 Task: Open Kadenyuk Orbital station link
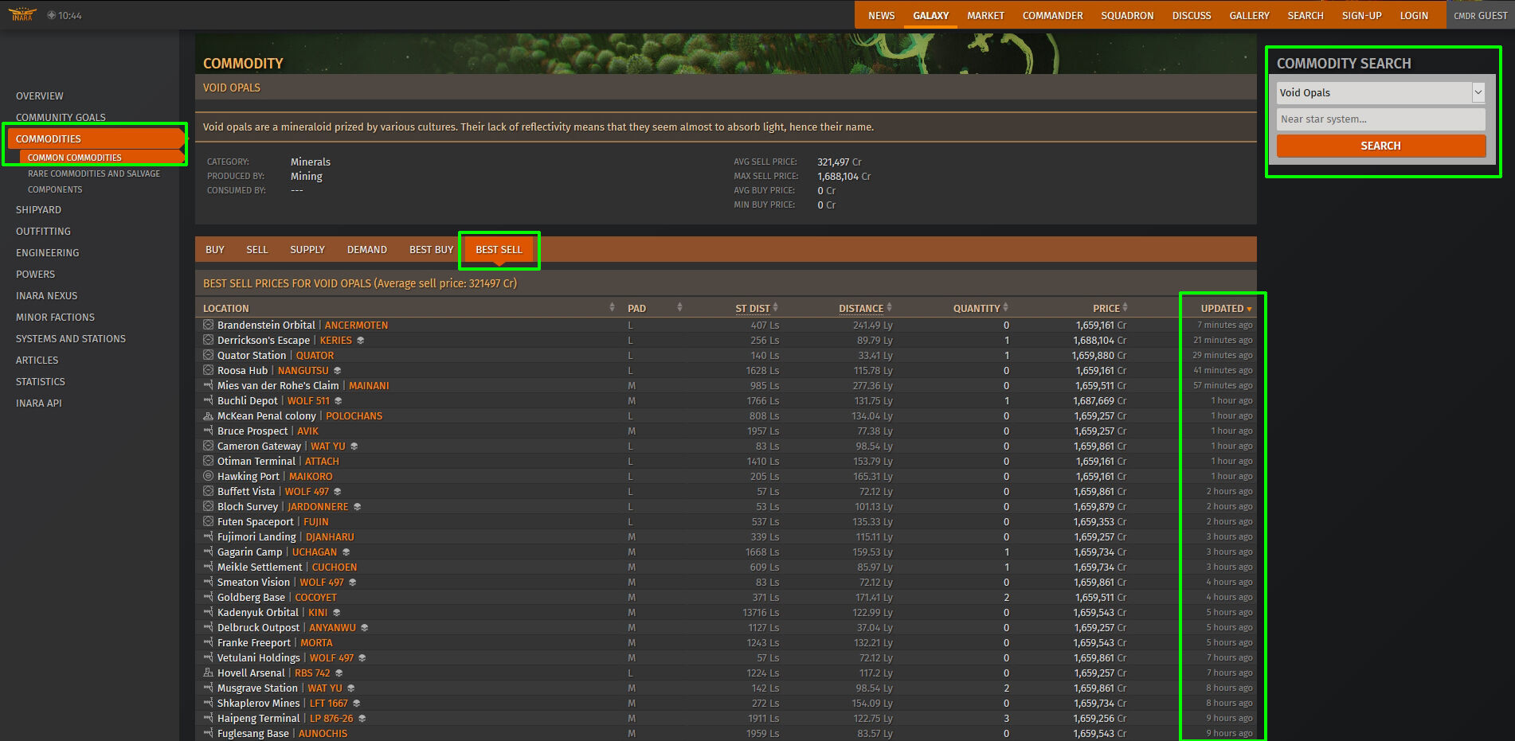click(x=258, y=612)
